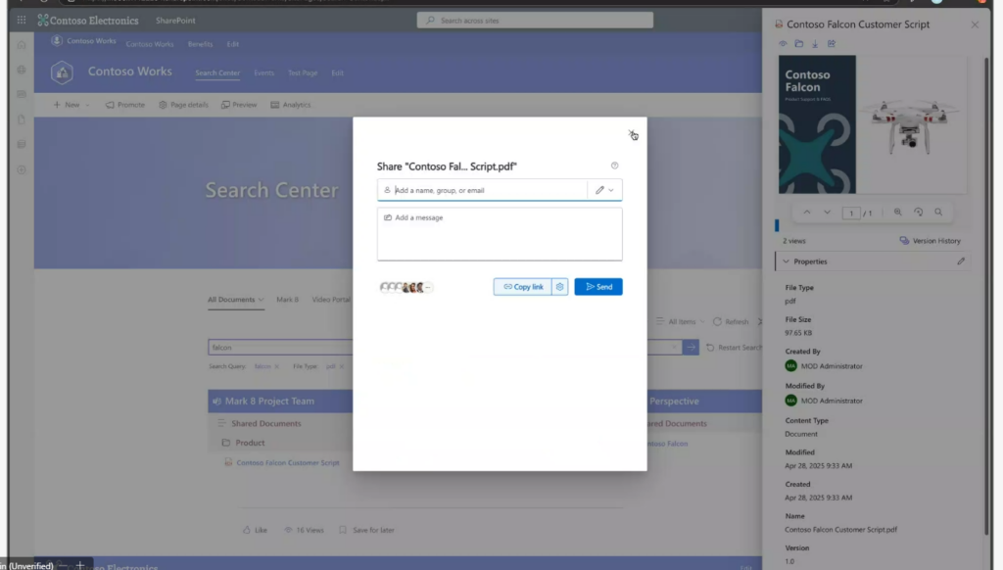Click the Send button
This screenshot has width=1003, height=570.
(x=598, y=287)
